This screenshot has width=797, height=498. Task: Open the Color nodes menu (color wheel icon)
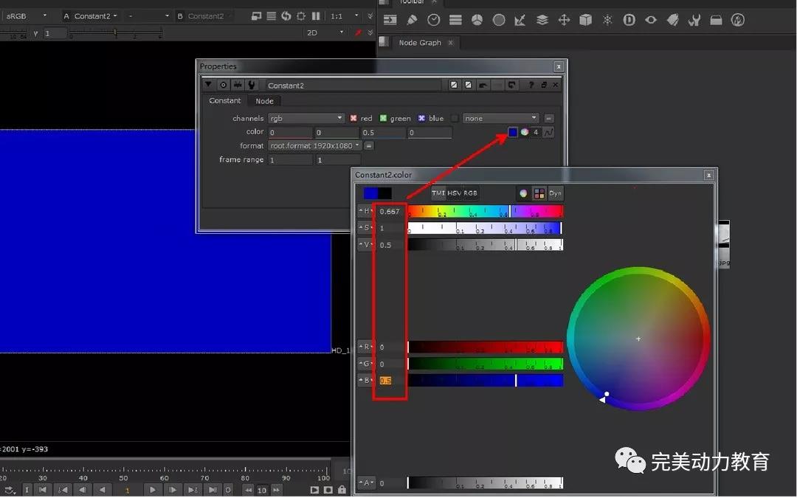pos(477,20)
